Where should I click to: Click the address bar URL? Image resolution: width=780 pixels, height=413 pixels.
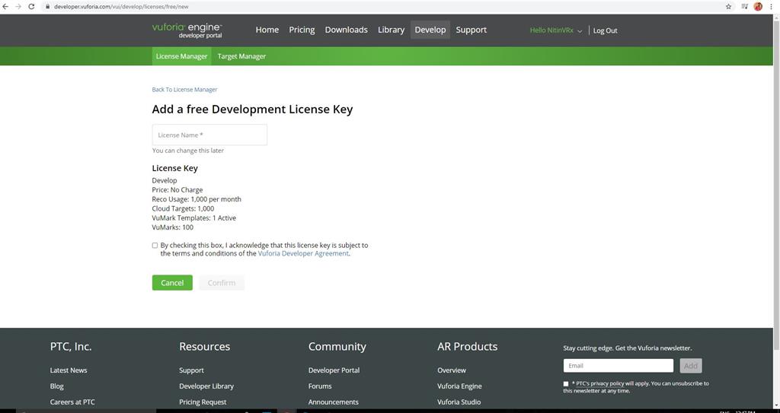121,6
